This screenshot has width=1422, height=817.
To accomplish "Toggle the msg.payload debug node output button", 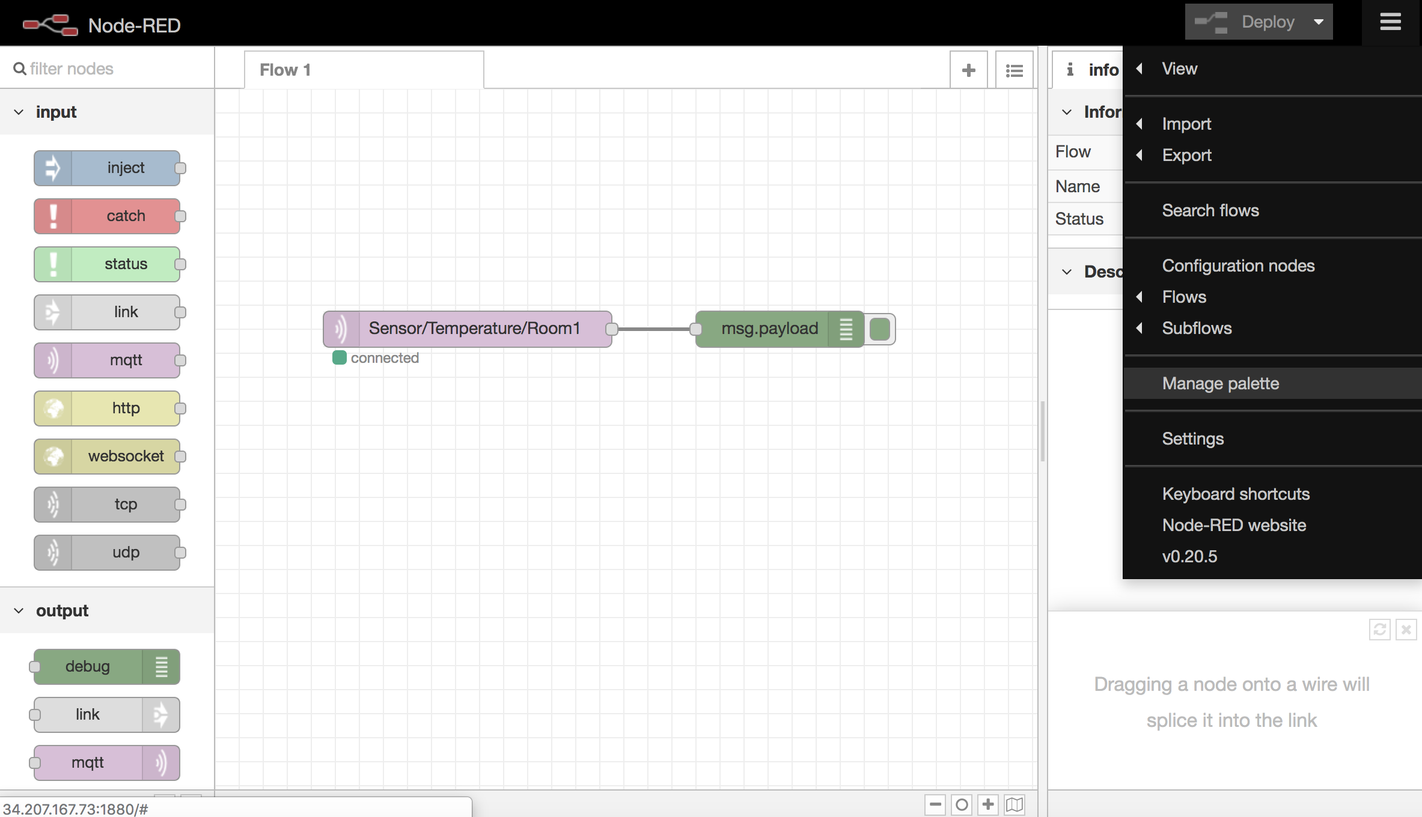I will pyautogui.click(x=880, y=329).
